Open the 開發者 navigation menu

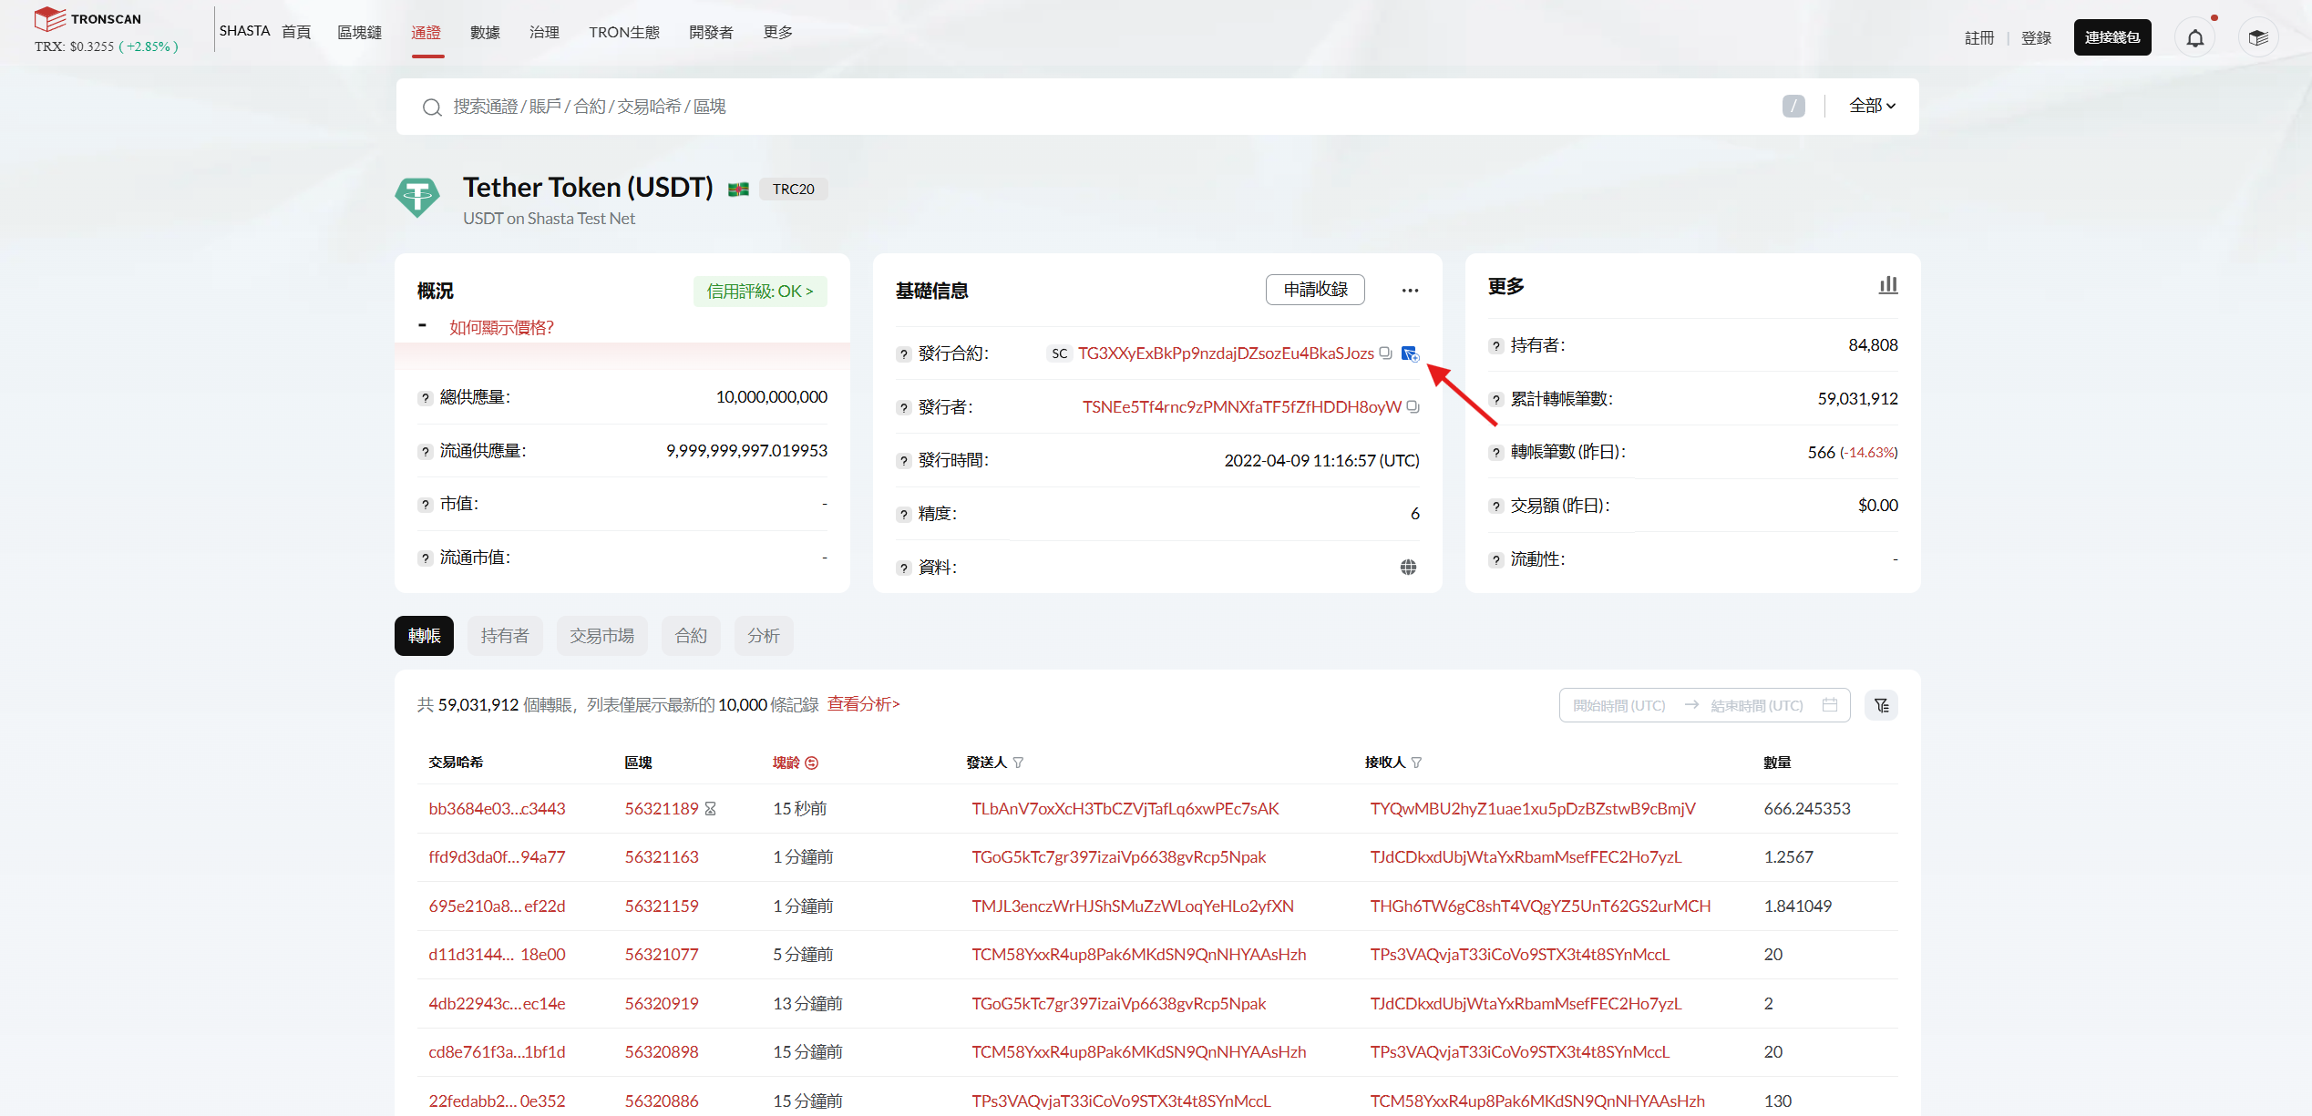click(x=711, y=33)
